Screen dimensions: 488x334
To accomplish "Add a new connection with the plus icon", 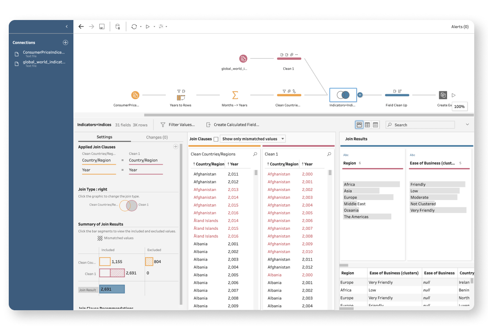I will (65, 42).
